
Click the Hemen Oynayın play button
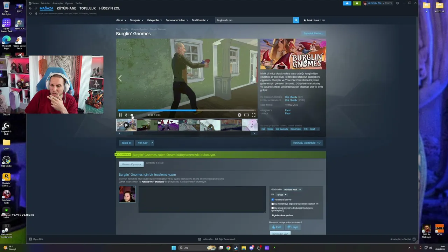tap(131, 164)
